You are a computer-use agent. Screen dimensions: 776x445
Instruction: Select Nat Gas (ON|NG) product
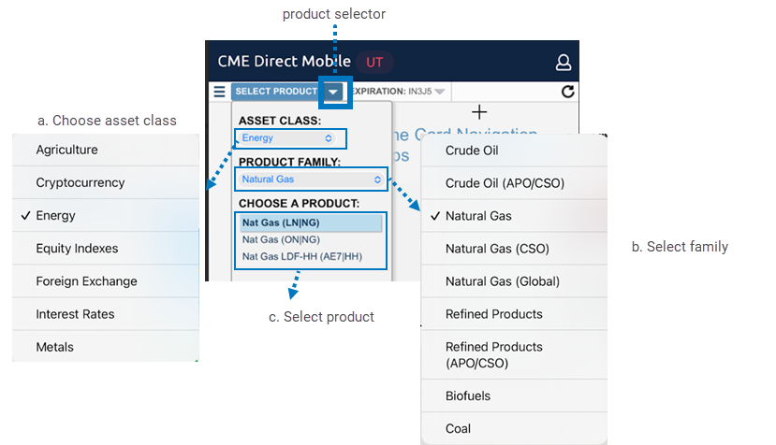[x=310, y=239]
